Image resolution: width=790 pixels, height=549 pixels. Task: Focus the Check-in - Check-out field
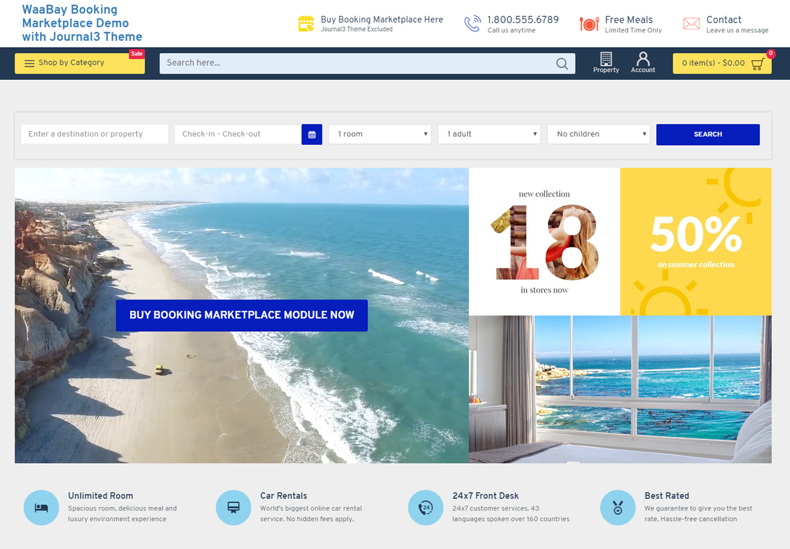point(238,134)
